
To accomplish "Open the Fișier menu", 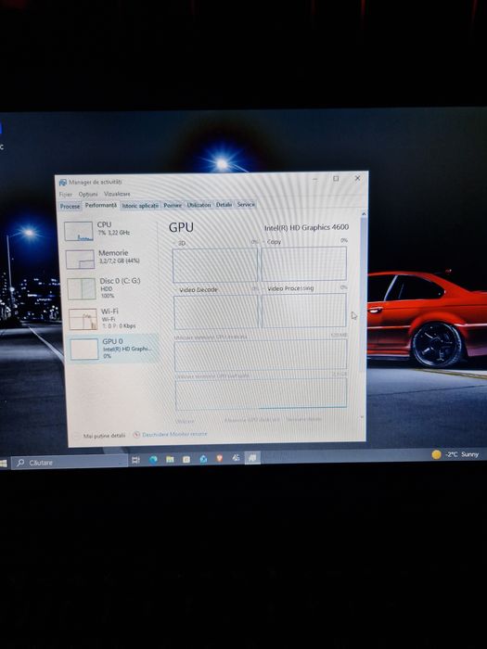I will coord(66,194).
